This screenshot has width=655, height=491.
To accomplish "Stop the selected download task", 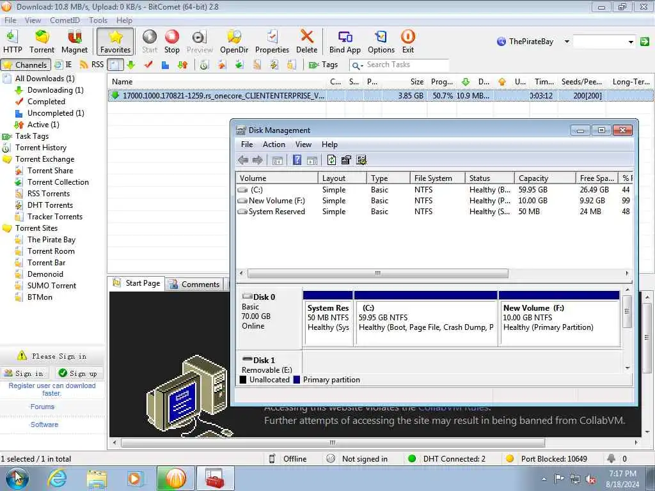I will pos(171,42).
